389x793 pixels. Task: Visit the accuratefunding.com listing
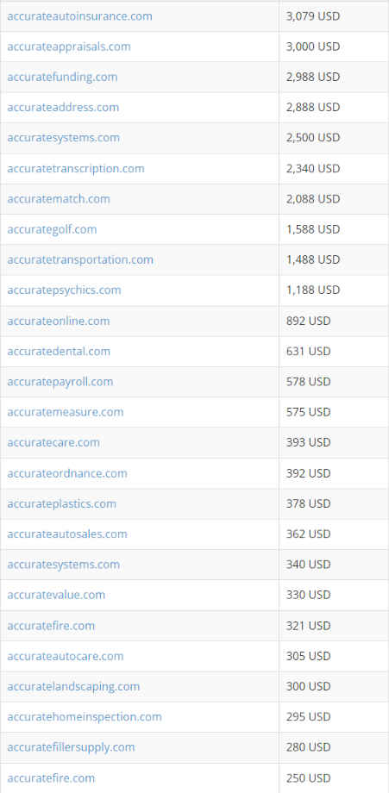[62, 77]
